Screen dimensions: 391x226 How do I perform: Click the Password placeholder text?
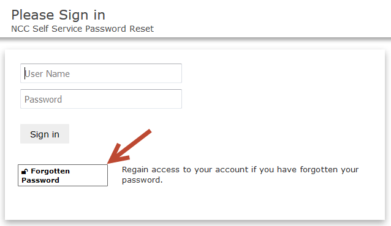pos(43,100)
